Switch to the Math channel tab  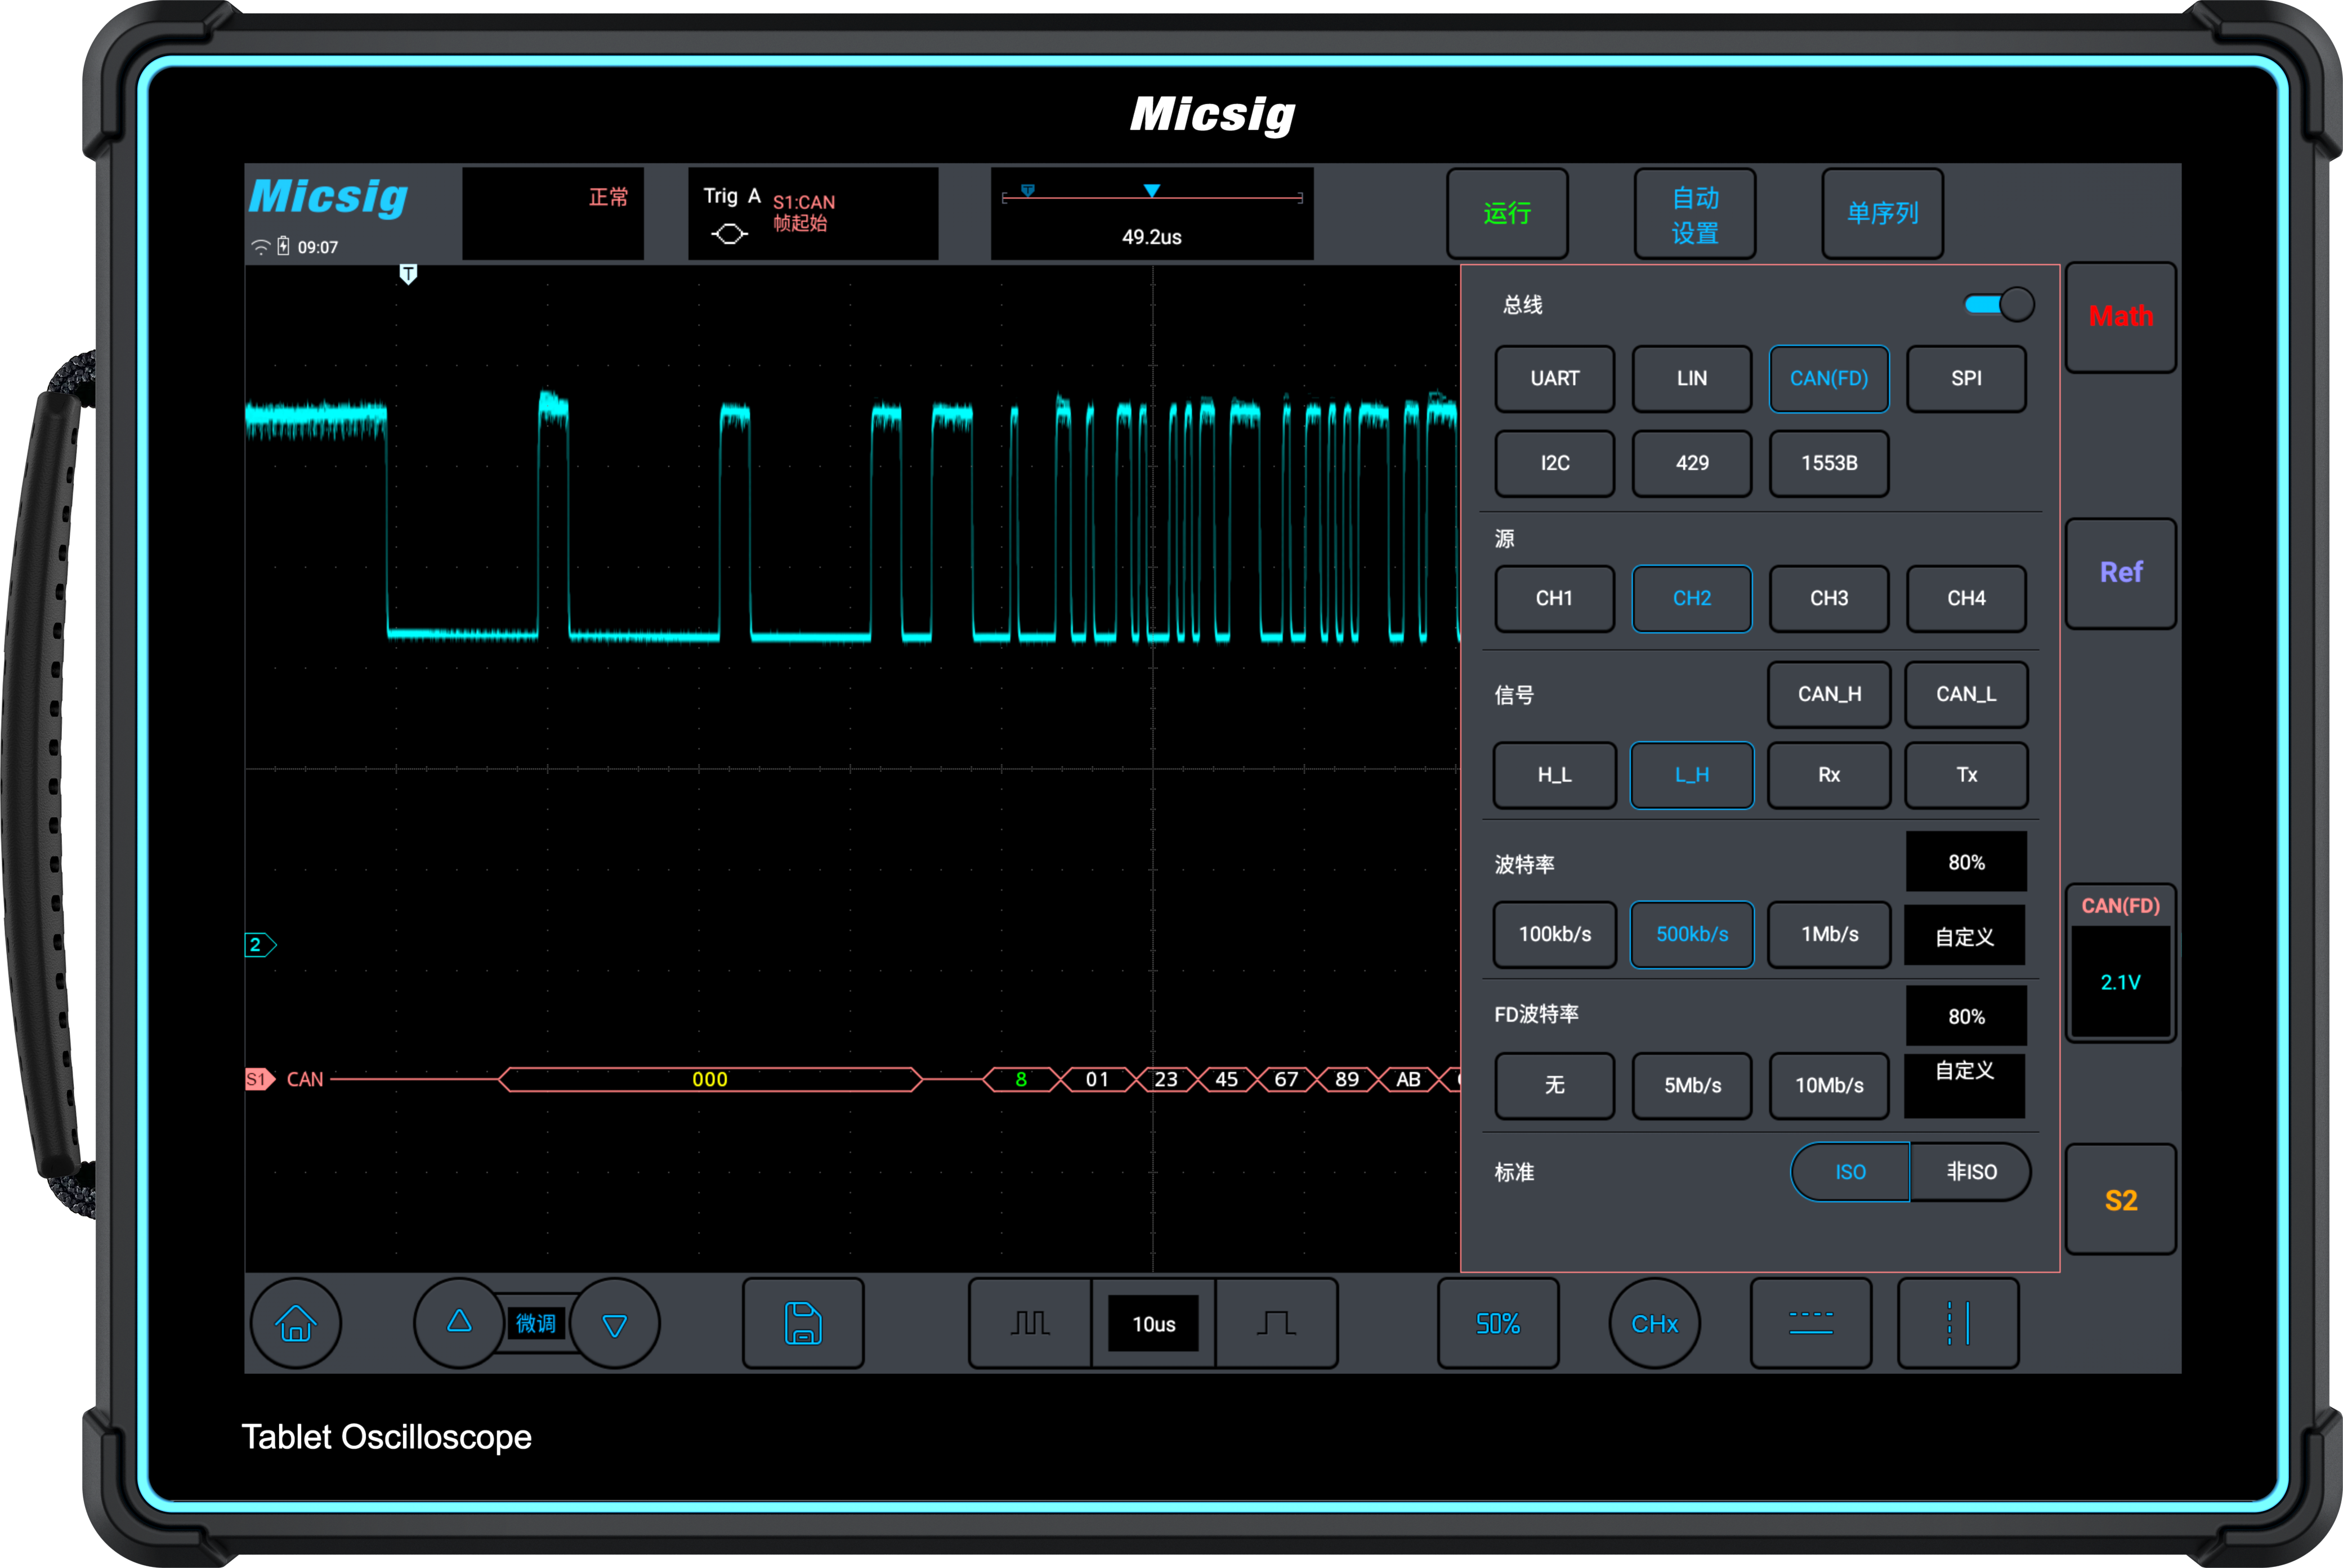pyautogui.click(x=2120, y=317)
